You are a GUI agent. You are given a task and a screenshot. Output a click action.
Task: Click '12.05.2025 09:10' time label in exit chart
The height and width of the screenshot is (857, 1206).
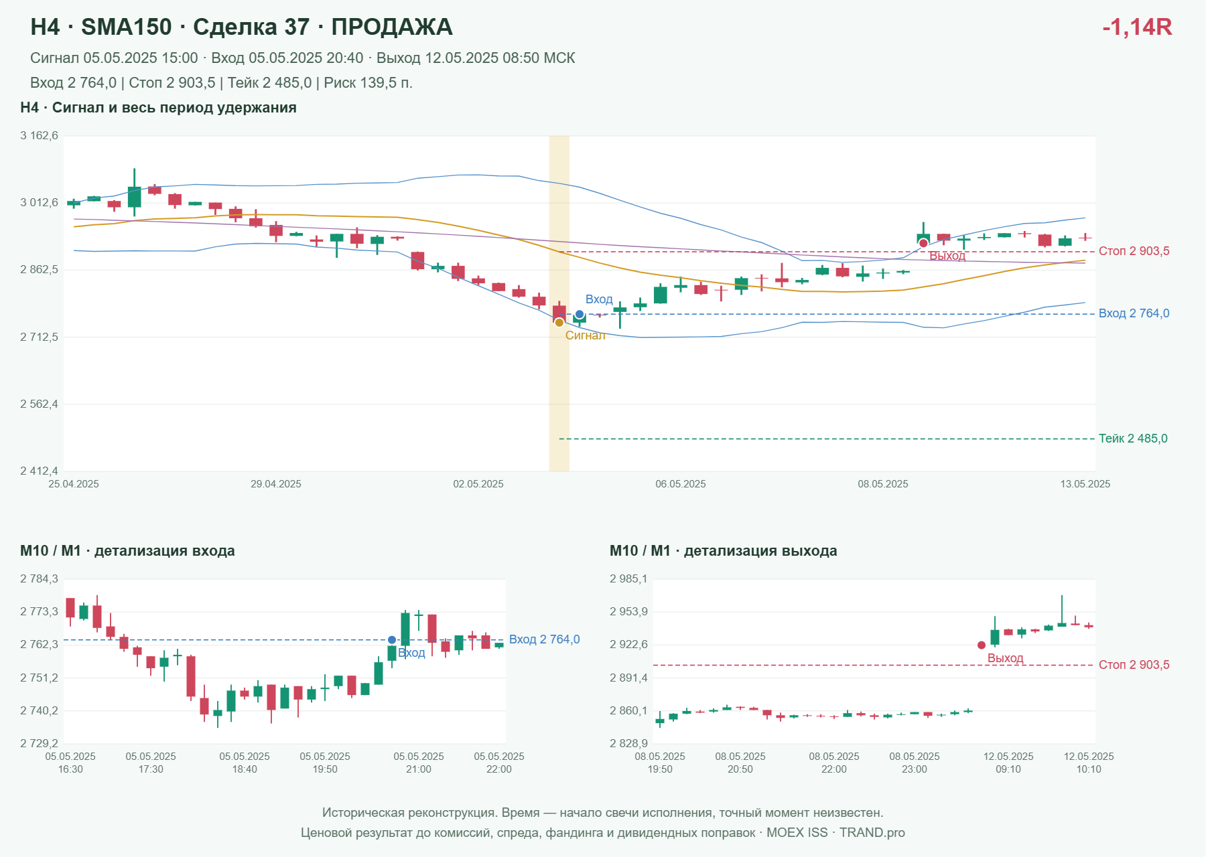click(1008, 763)
